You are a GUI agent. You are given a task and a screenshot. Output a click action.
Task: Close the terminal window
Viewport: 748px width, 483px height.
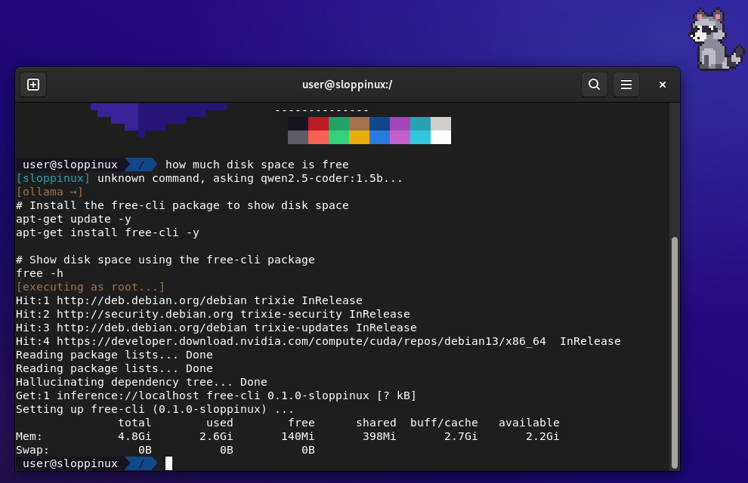(662, 85)
